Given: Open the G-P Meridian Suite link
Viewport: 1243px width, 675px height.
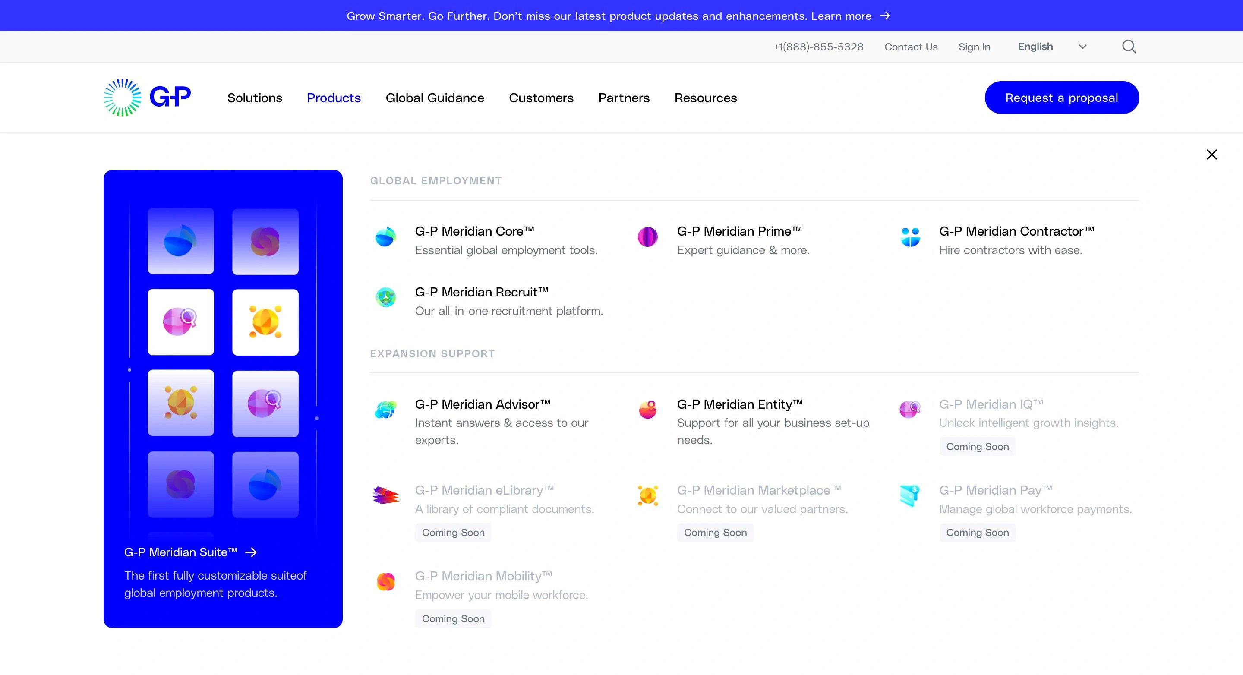Looking at the screenshot, I should pyautogui.click(x=190, y=552).
